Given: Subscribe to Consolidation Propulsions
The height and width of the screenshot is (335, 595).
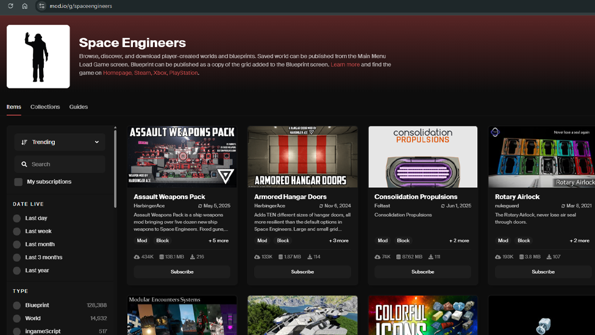Looking at the screenshot, I should pyautogui.click(x=422, y=272).
